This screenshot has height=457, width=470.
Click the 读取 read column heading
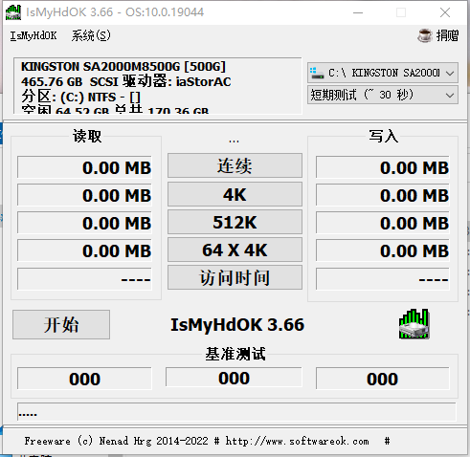87,136
